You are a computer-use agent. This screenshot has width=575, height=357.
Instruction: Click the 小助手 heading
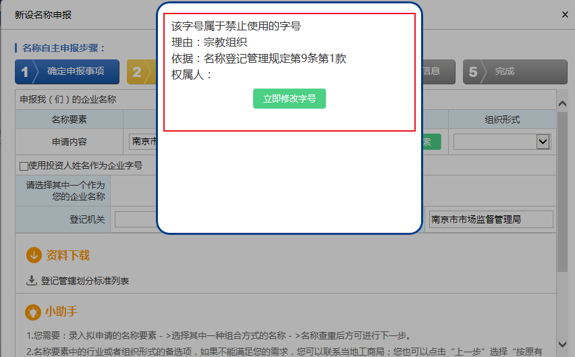(61, 312)
